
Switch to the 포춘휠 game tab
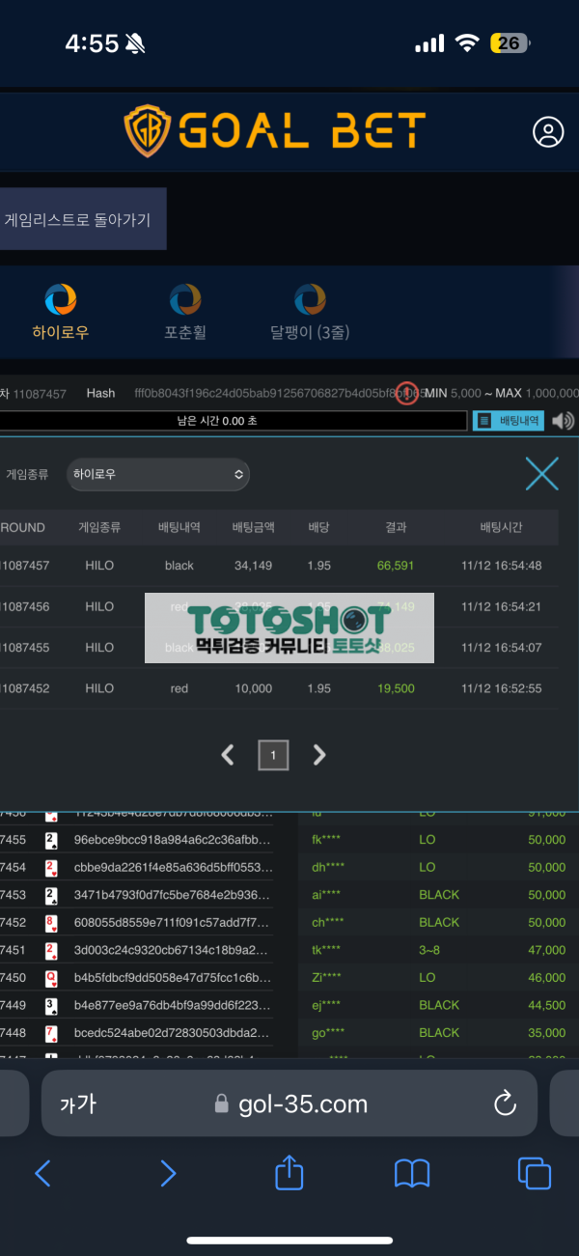(x=185, y=313)
